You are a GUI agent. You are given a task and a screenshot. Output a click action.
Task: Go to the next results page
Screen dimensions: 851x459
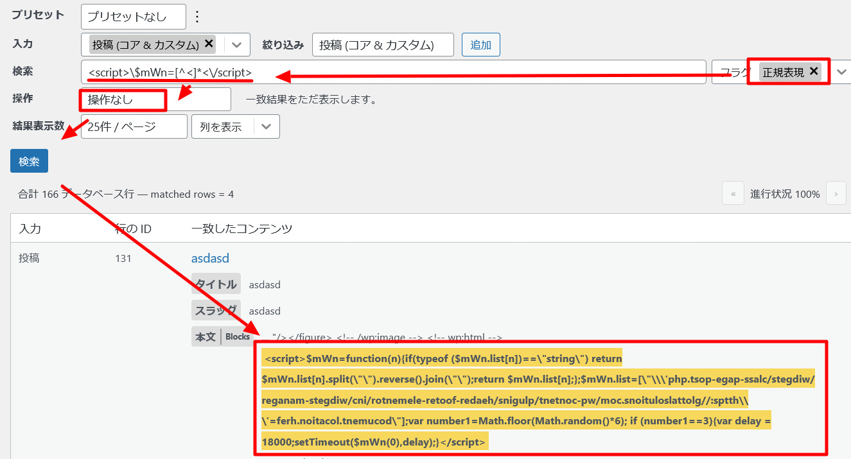836,193
